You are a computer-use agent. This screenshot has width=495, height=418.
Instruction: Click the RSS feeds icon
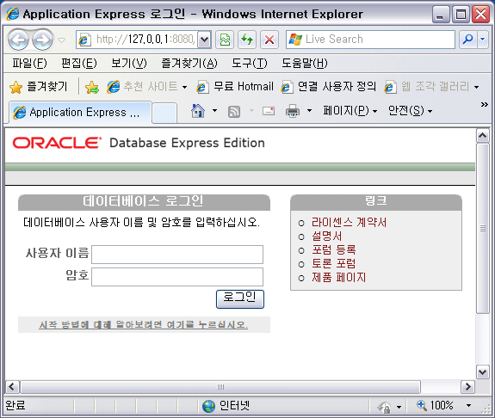point(234,111)
